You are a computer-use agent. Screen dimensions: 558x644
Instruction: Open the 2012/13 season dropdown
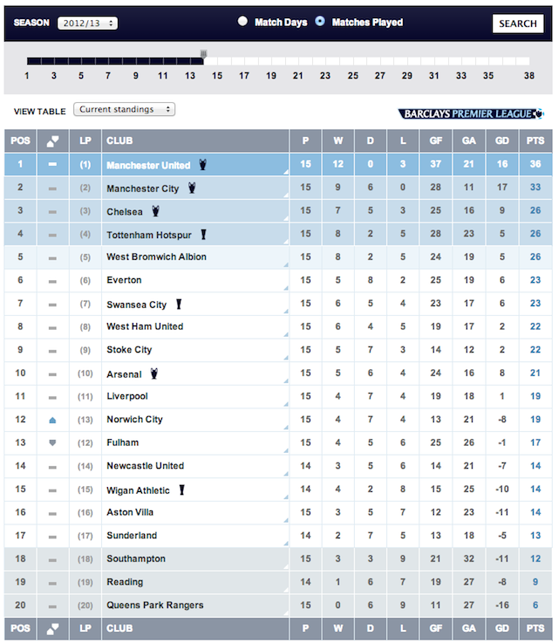88,23
